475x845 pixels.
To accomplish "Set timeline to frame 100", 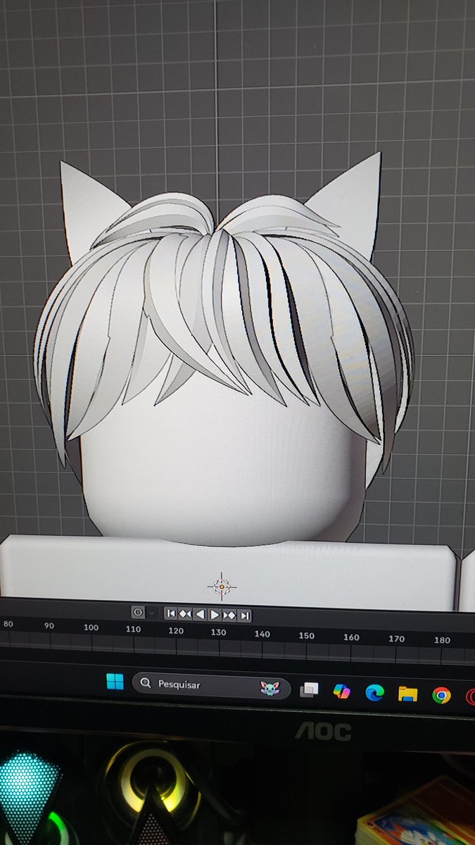I will tap(91, 627).
